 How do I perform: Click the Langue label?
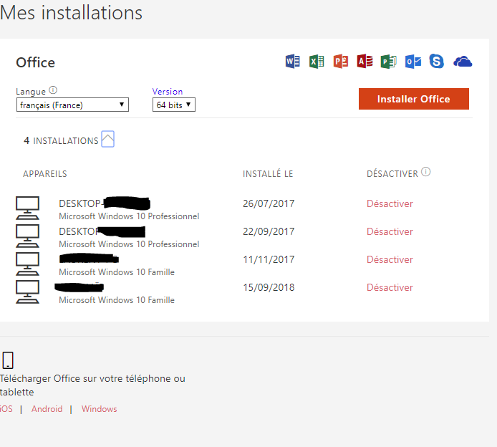[31, 92]
